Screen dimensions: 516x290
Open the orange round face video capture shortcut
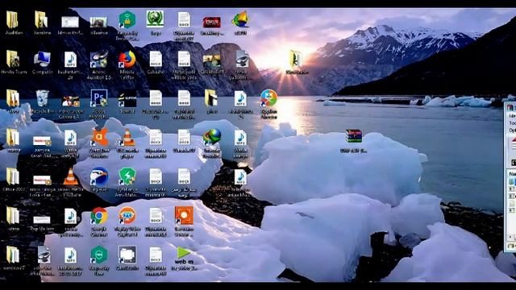127,216
